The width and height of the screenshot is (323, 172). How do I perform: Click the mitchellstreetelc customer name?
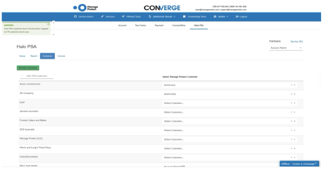(x=29, y=157)
